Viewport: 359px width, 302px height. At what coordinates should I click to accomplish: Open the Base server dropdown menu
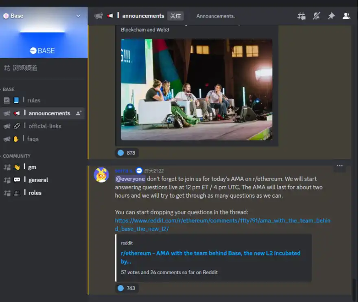pyautogui.click(x=78, y=16)
